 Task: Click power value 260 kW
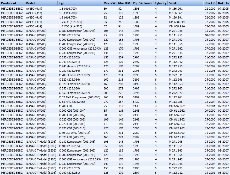[106, 97]
